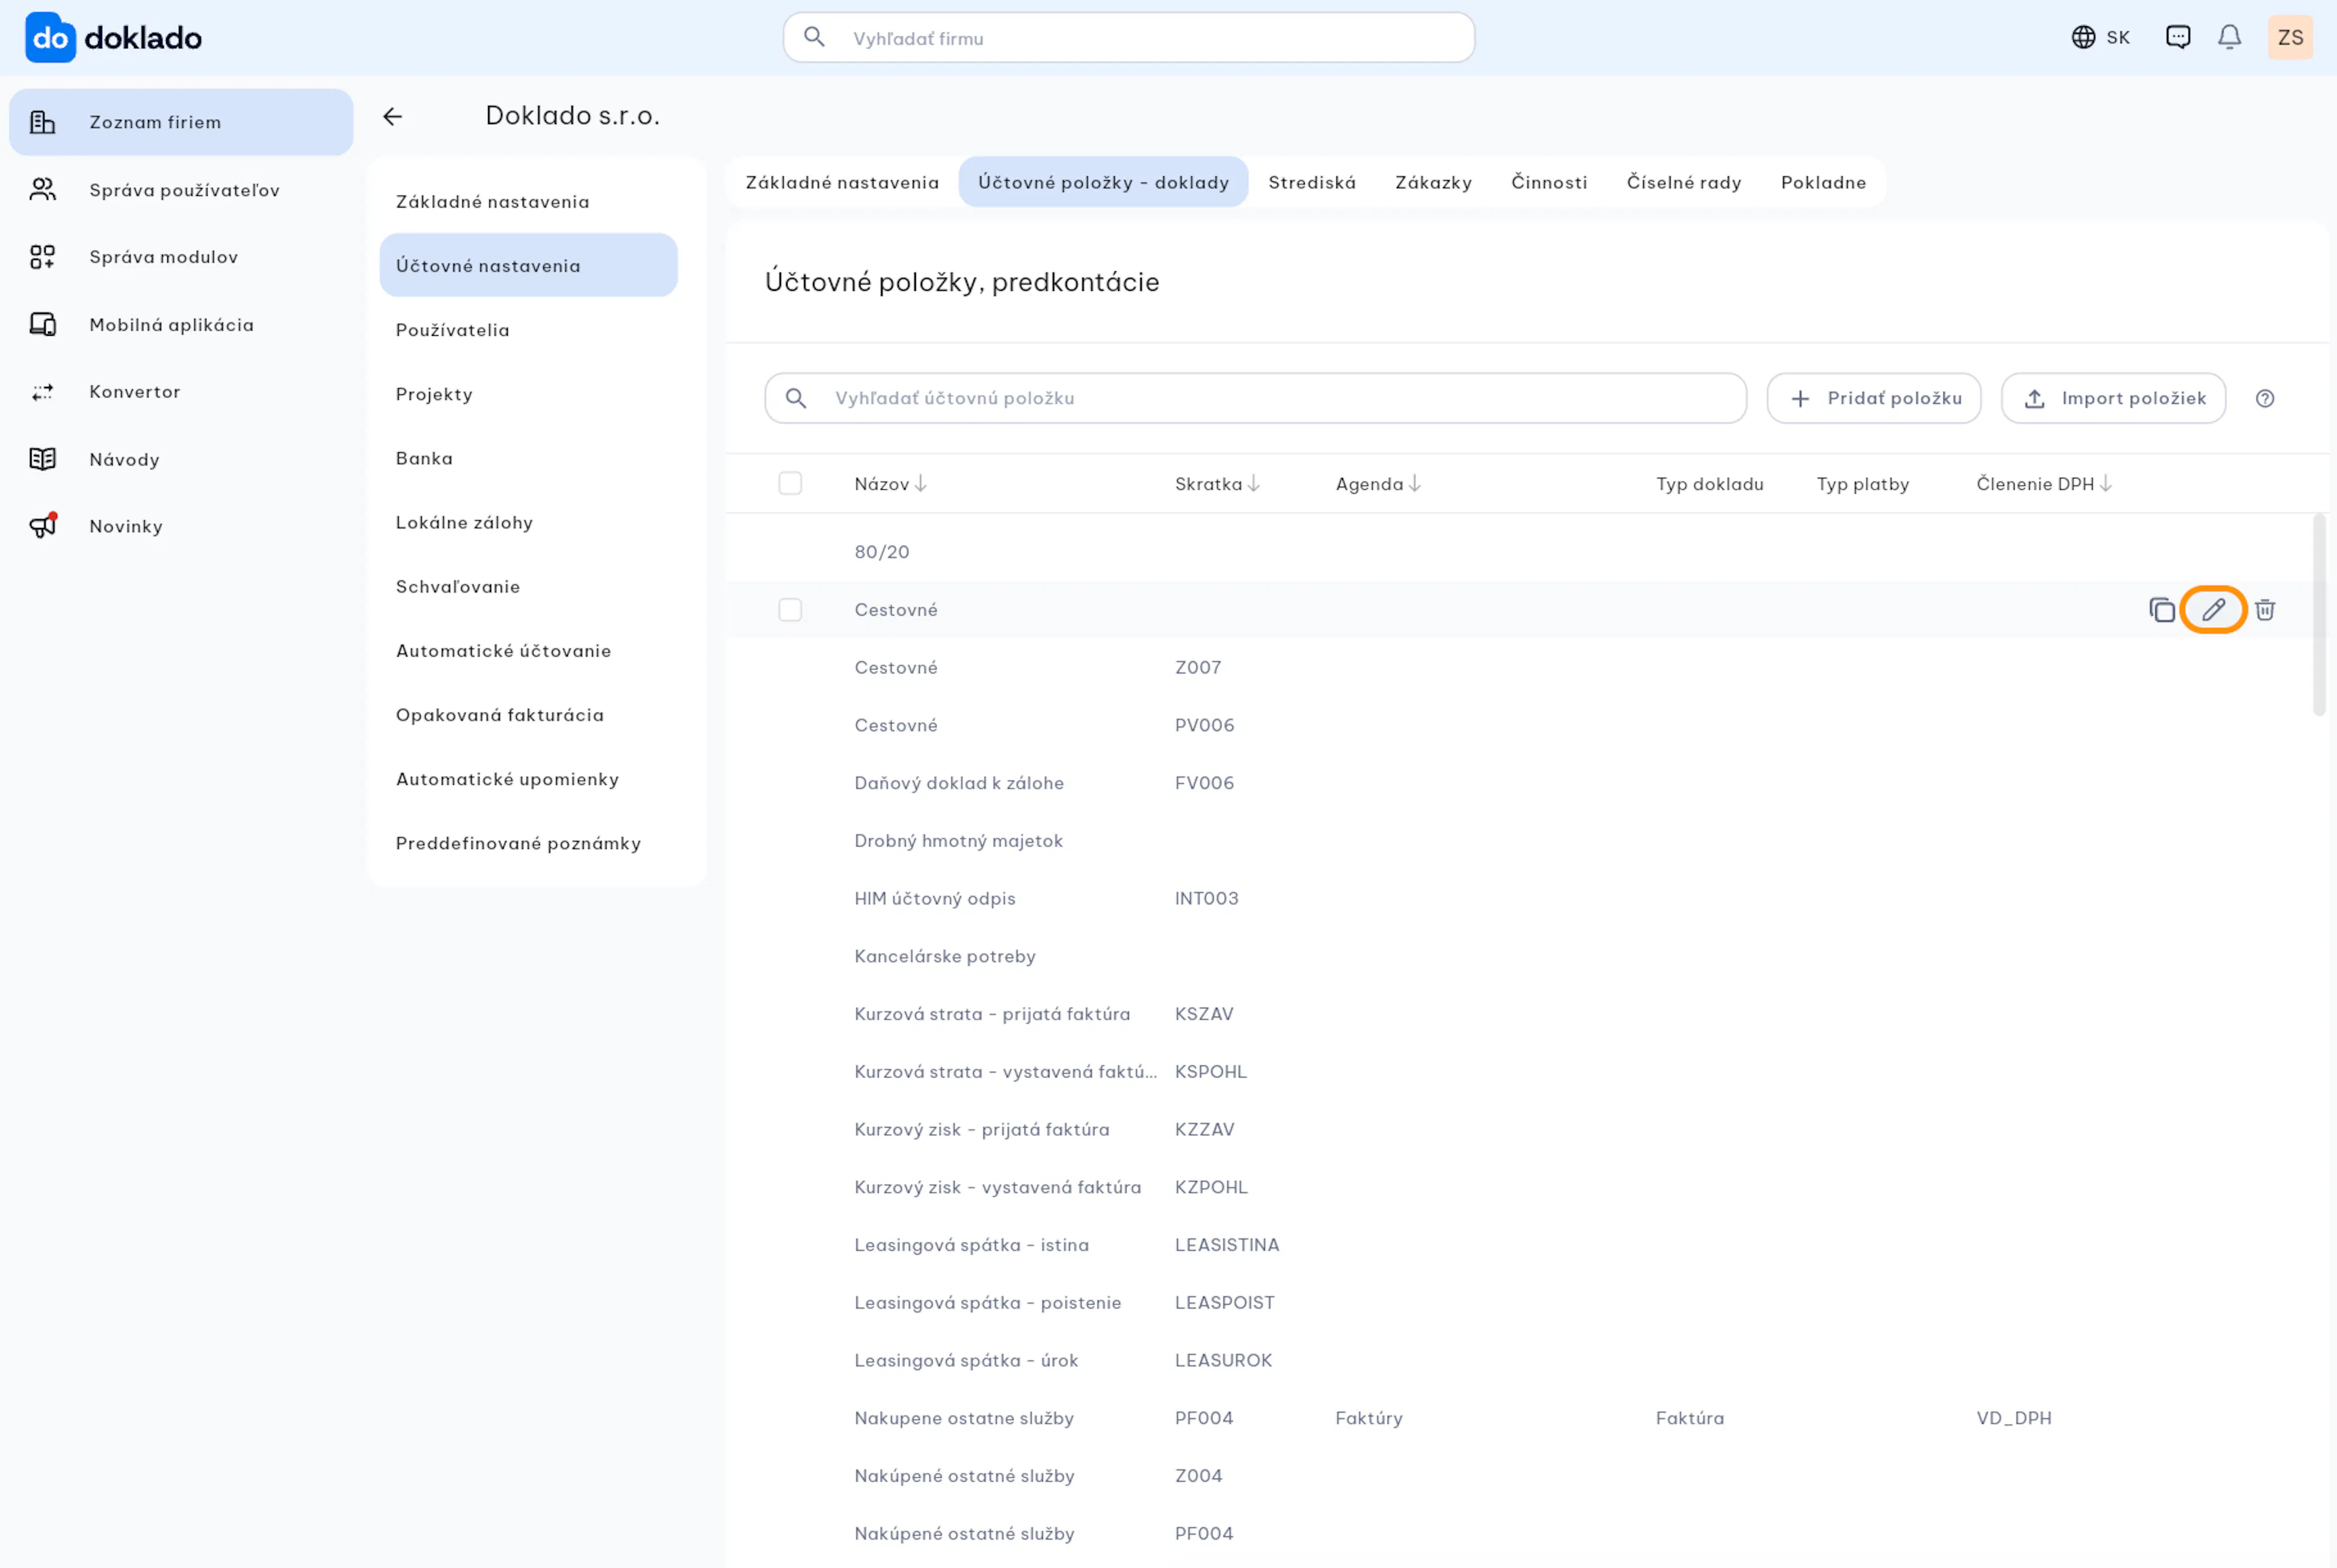The width and height of the screenshot is (2337, 1568).
Task: Open Správa používateľov in sidebar
Action: (x=181, y=190)
